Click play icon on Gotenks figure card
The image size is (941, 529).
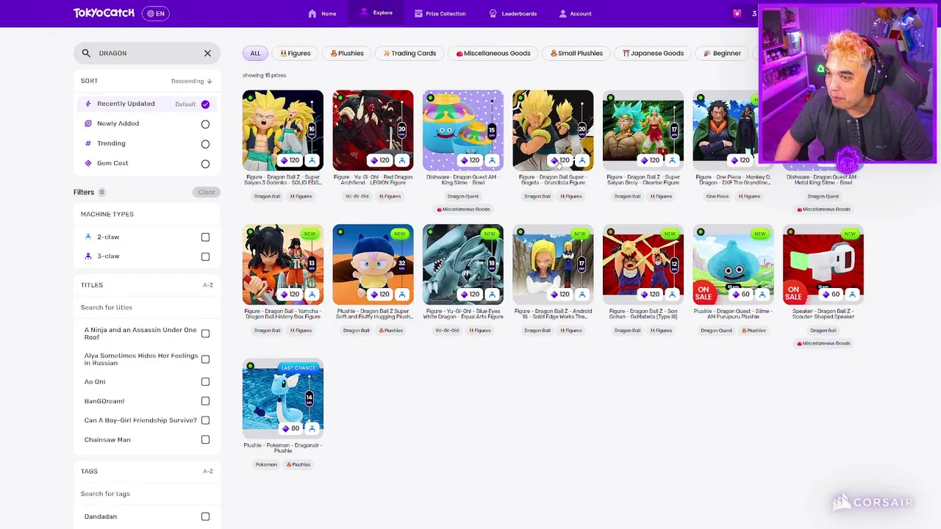tap(312, 160)
